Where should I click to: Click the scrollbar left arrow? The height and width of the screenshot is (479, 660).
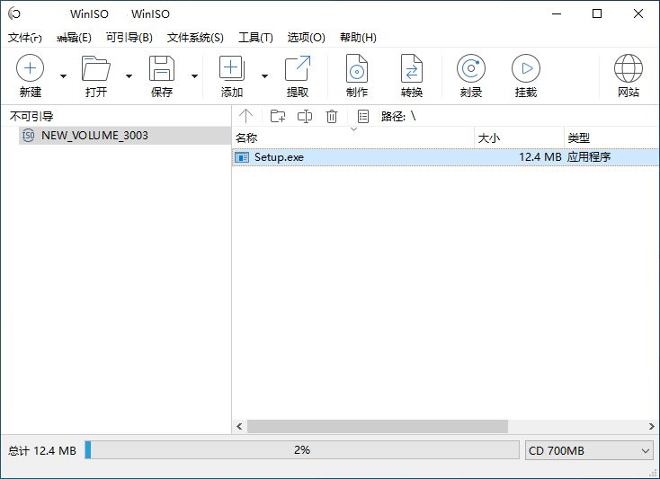(239, 427)
